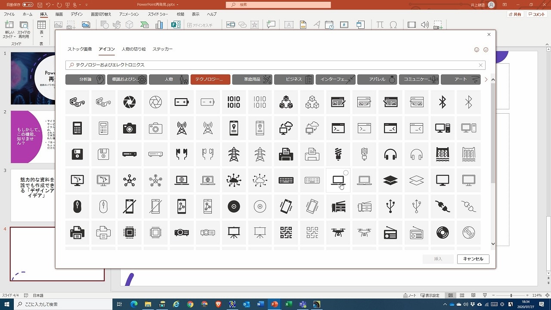The width and height of the screenshot is (551, 310).
Task: Select the solid printer icon in third row
Action: 286,154
